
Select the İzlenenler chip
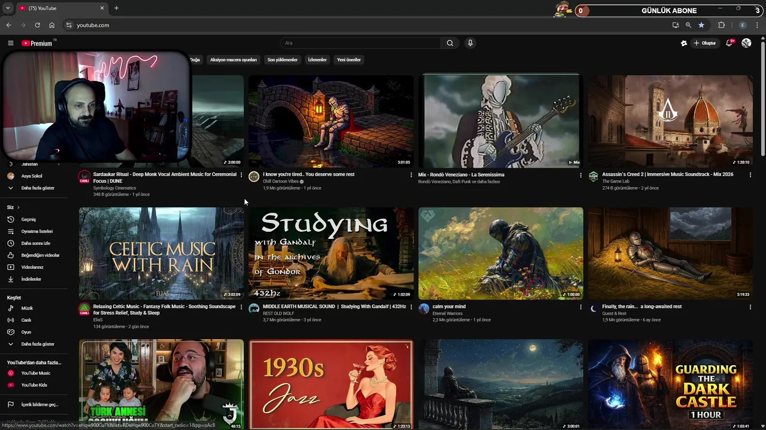(317, 60)
